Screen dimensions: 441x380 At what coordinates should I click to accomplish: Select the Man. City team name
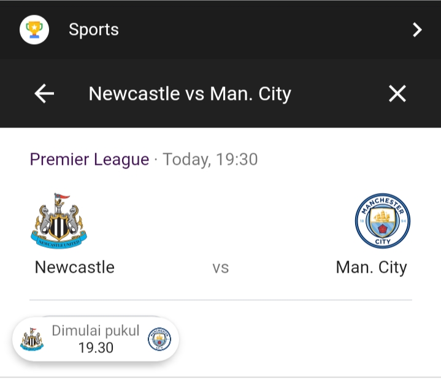[x=371, y=268]
